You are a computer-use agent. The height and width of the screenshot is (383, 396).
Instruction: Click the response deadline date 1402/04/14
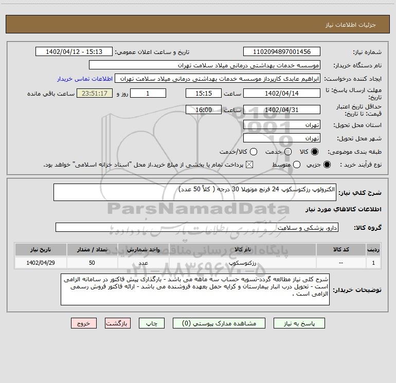tap(282, 93)
